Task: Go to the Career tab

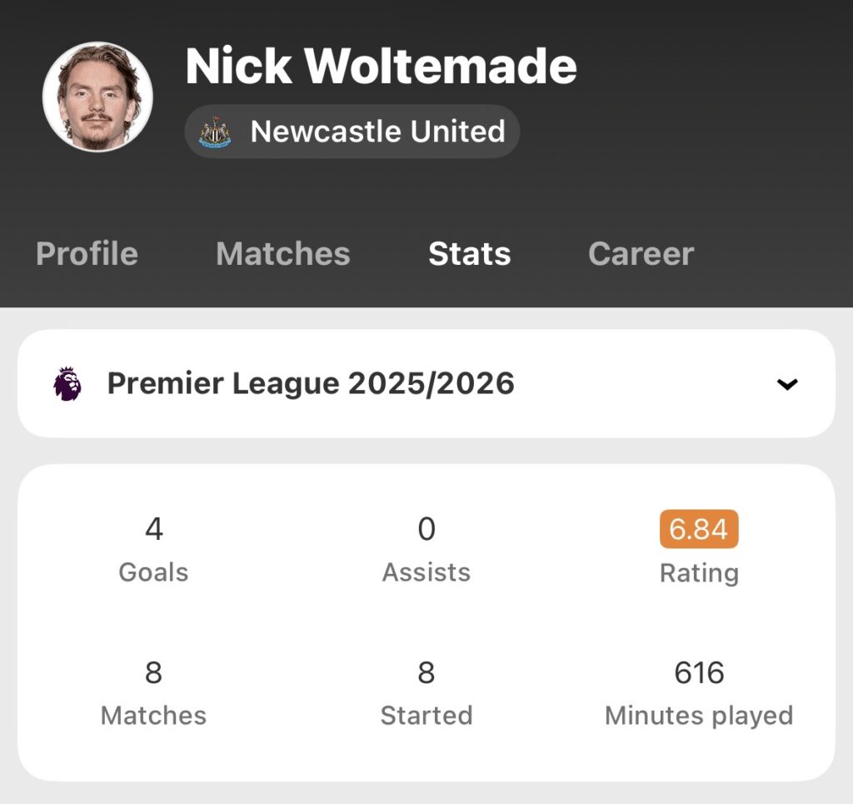Action: (641, 253)
